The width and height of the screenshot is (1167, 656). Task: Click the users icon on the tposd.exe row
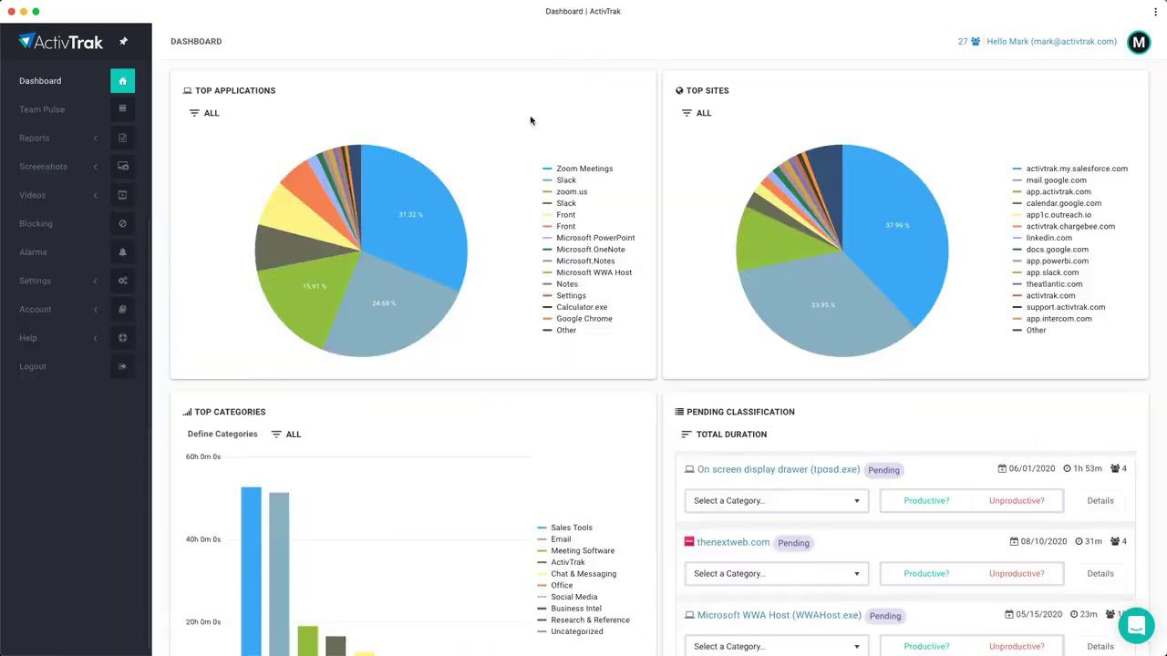(x=1115, y=469)
